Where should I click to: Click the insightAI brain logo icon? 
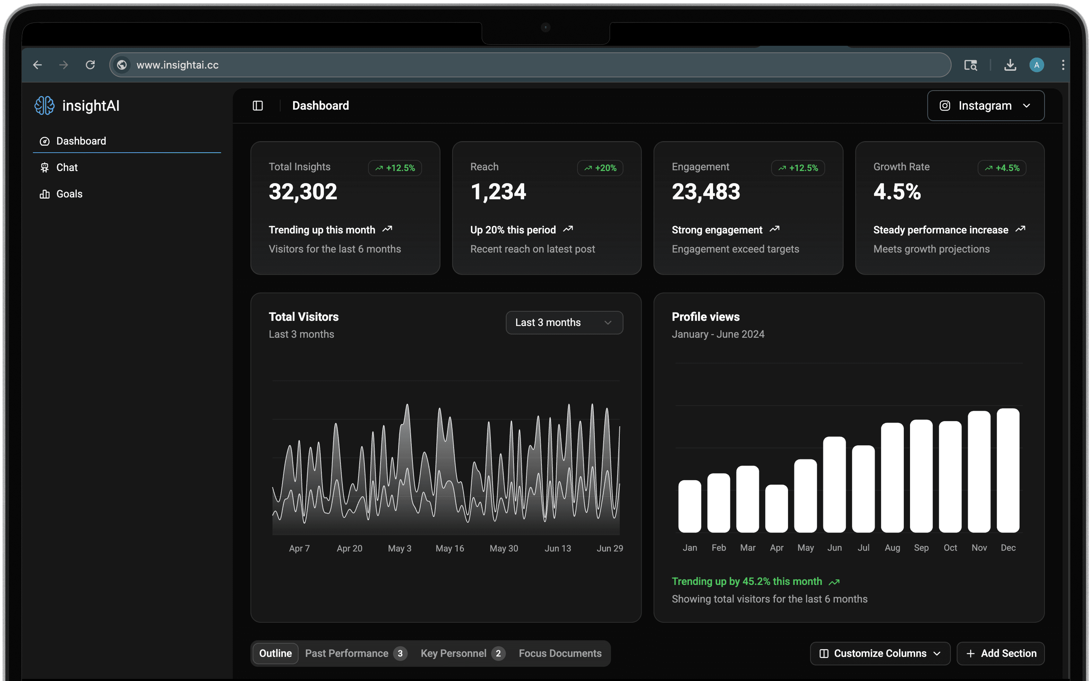click(44, 105)
